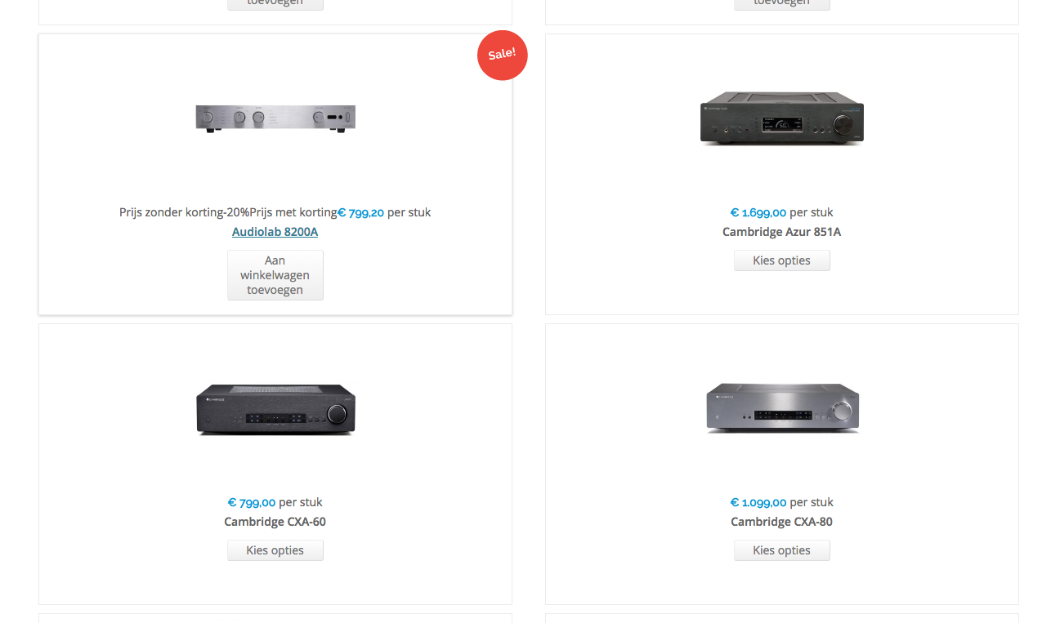Open the Cambridge CXA-60 product title
Viewport: 1060px width, 623px height.
click(x=275, y=522)
